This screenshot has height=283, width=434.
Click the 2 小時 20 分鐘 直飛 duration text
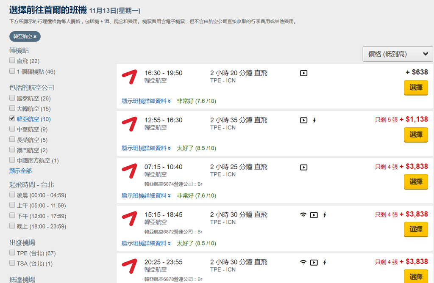pos(239,73)
